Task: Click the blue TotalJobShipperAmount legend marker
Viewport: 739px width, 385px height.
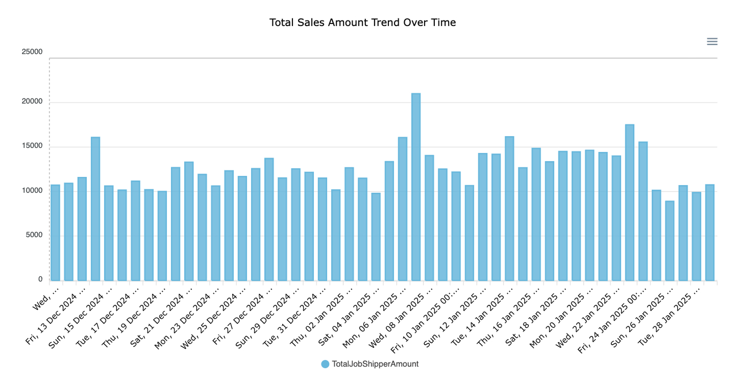Action: pos(325,364)
